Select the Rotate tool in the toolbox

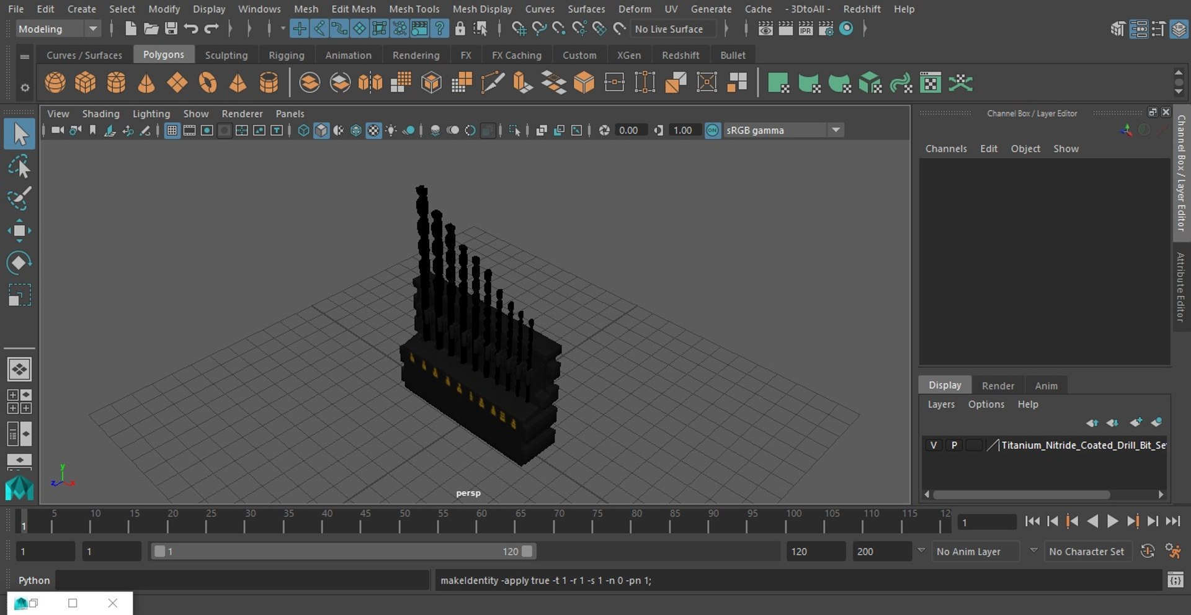point(19,263)
